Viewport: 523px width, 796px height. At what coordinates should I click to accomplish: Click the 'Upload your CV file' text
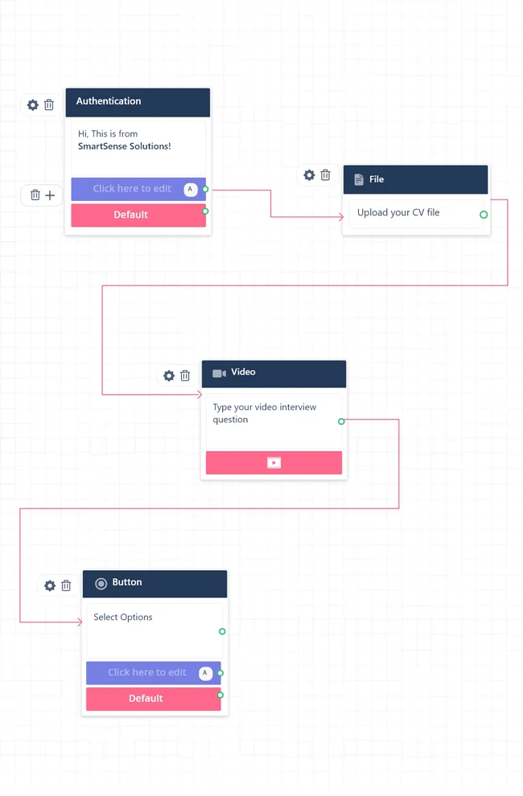398,213
